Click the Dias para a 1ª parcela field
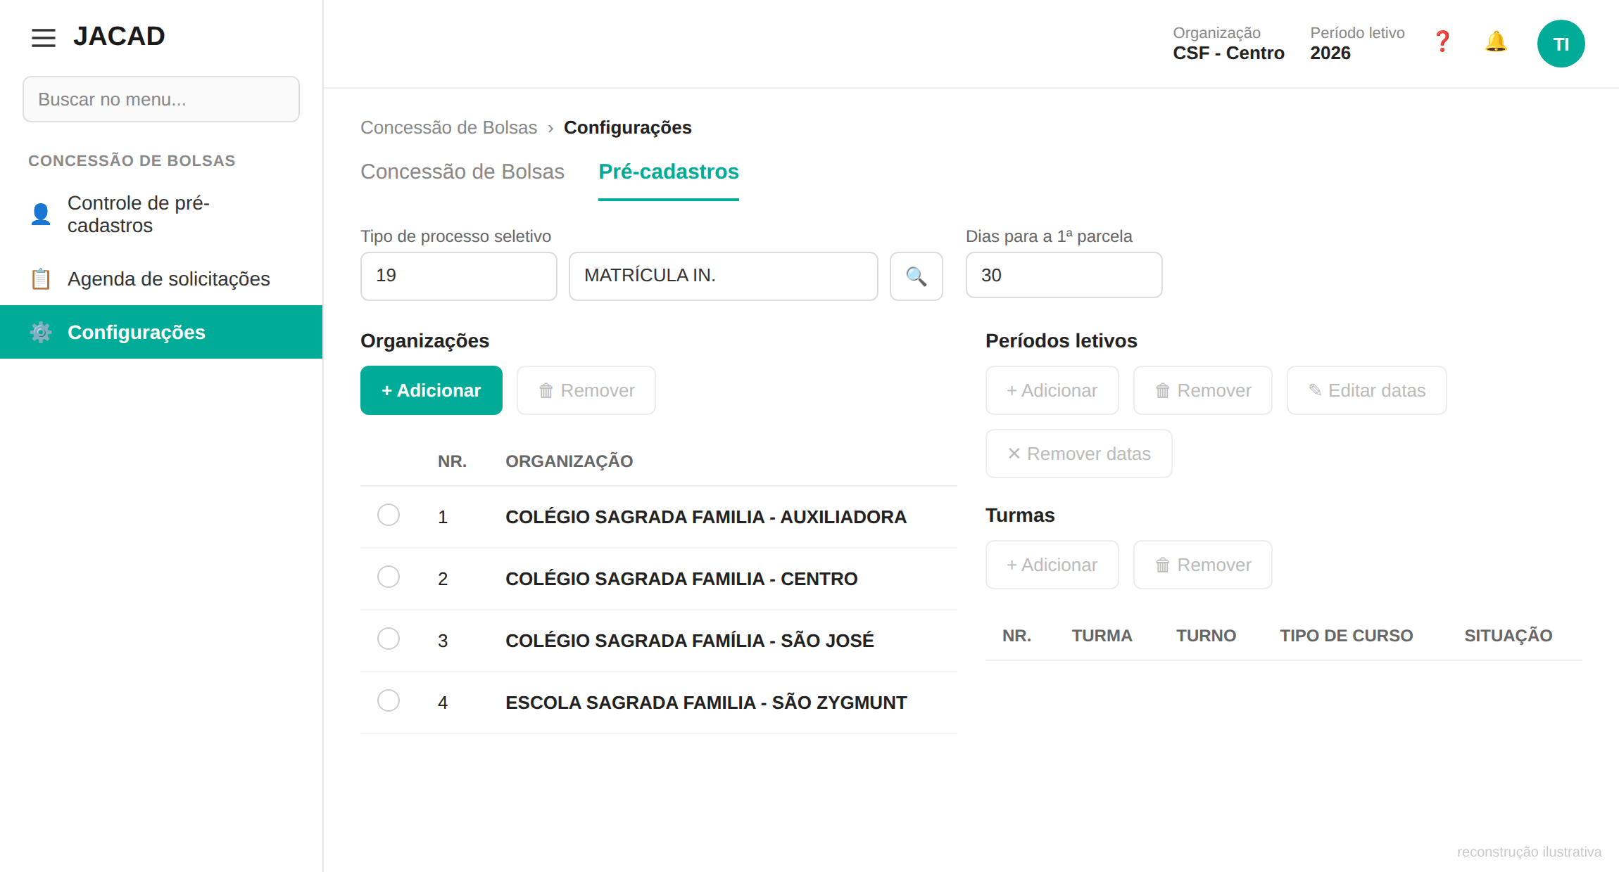Viewport: 1619px width, 872px height. click(x=1064, y=275)
